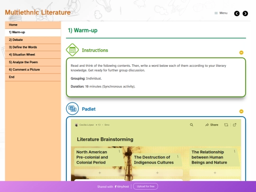Screen dimensions: 256x192
Task: Click the Padlet board icon
Action: (x=73, y=109)
